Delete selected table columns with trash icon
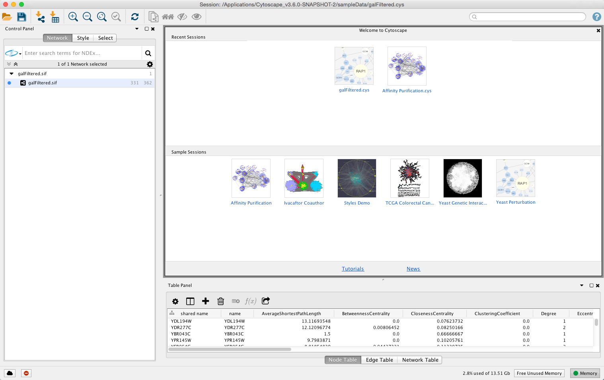This screenshot has height=380, width=604. [x=221, y=301]
